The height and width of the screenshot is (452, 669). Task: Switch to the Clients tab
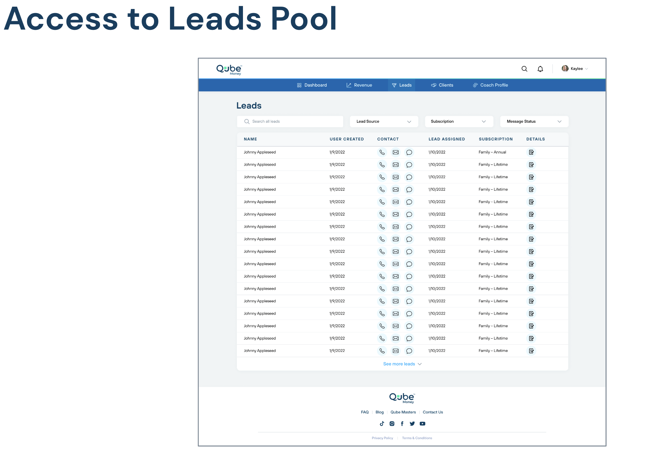[x=442, y=85]
